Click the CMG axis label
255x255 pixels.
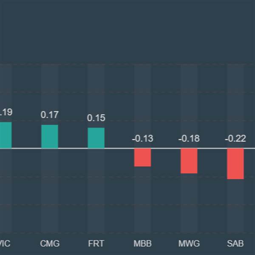[50, 244]
